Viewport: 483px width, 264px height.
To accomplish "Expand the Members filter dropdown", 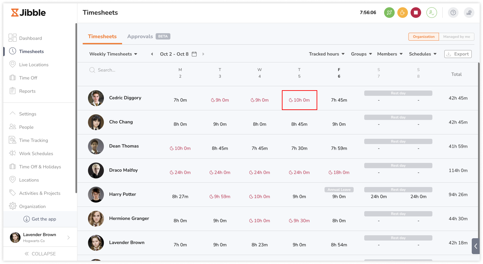I will (390, 54).
